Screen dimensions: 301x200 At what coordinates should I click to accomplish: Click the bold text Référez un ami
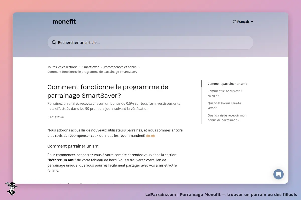[x=62, y=160]
